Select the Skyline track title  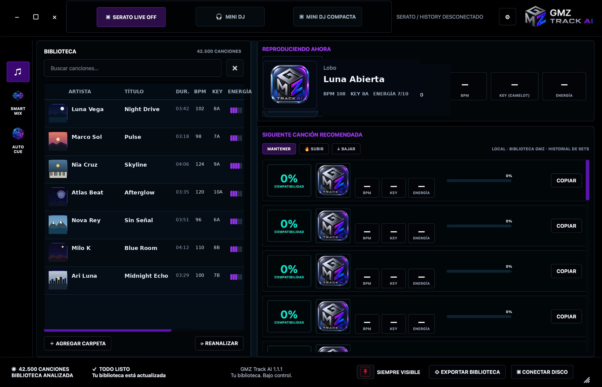point(136,165)
